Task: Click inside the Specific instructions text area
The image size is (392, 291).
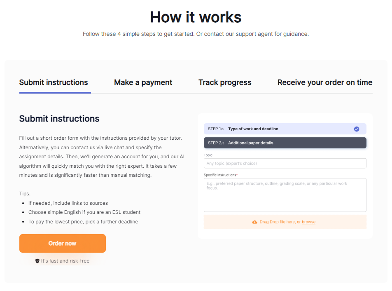Action: pyautogui.click(x=285, y=195)
